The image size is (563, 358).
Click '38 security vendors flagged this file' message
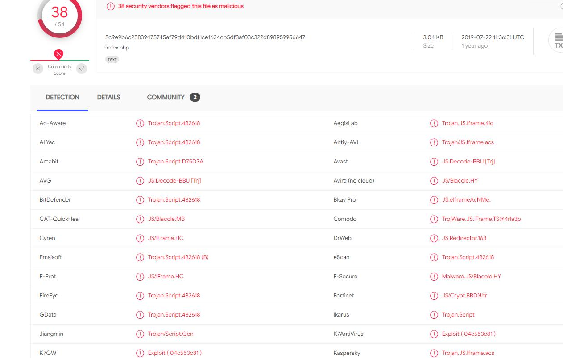[x=181, y=6]
